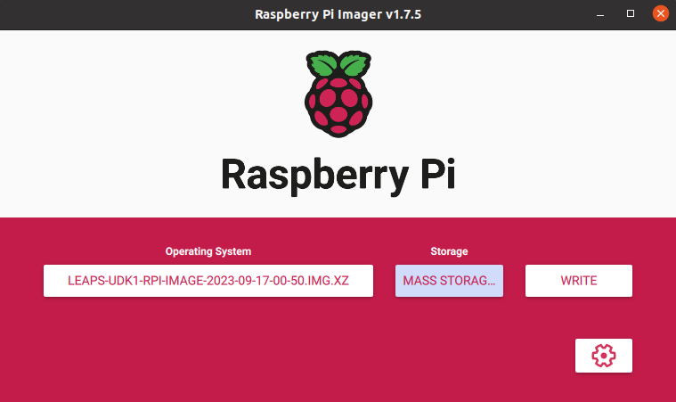This screenshot has width=676, height=402.
Task: Click the Storage label
Action: 449,251
